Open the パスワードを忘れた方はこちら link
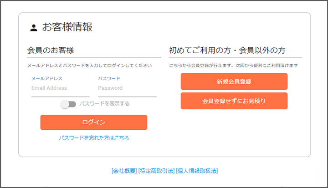Screen dimensions: 328x188 click(94, 138)
